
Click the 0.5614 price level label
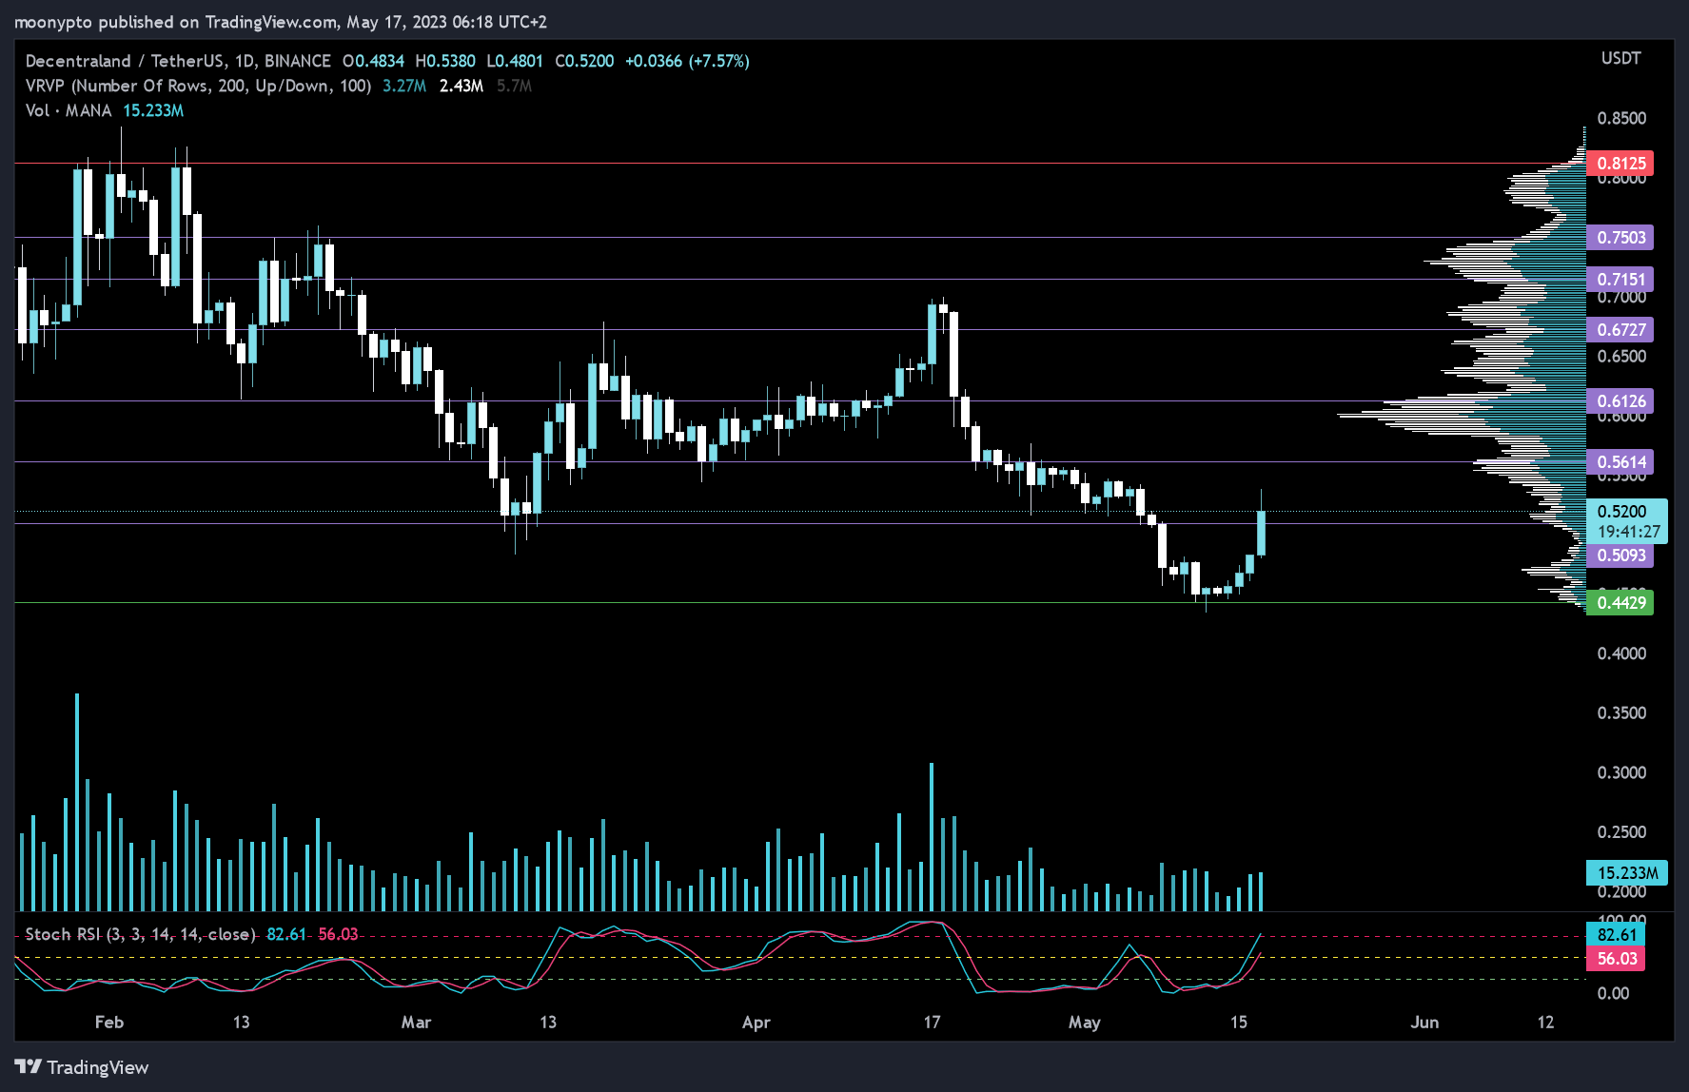pos(1620,462)
